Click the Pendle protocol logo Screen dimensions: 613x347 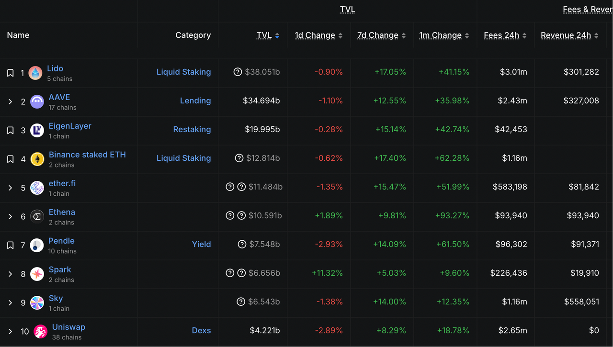pyautogui.click(x=36, y=245)
